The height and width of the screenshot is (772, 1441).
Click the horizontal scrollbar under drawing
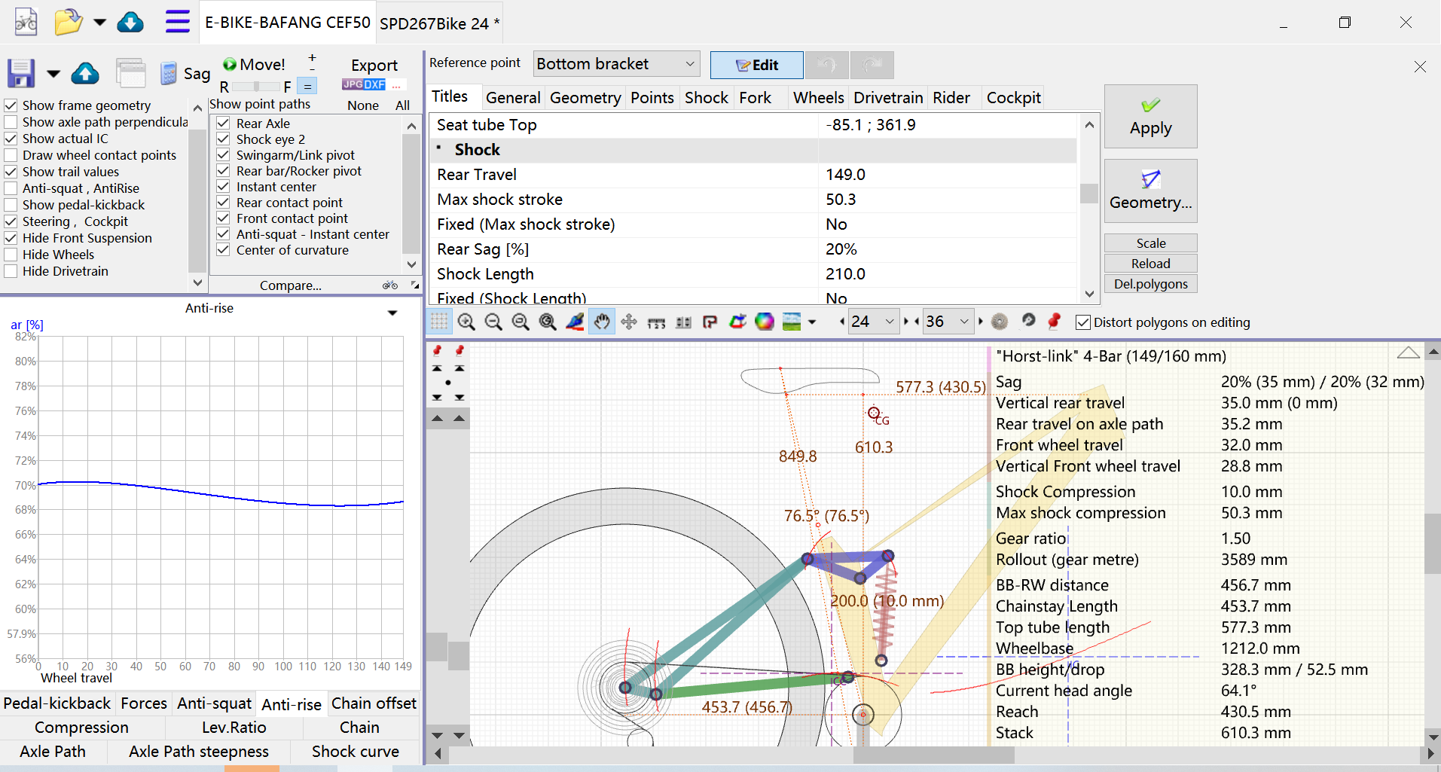tap(933, 754)
